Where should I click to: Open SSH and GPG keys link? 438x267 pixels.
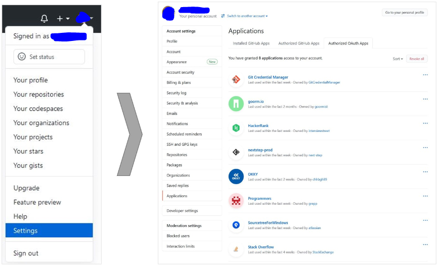pos(192,145)
